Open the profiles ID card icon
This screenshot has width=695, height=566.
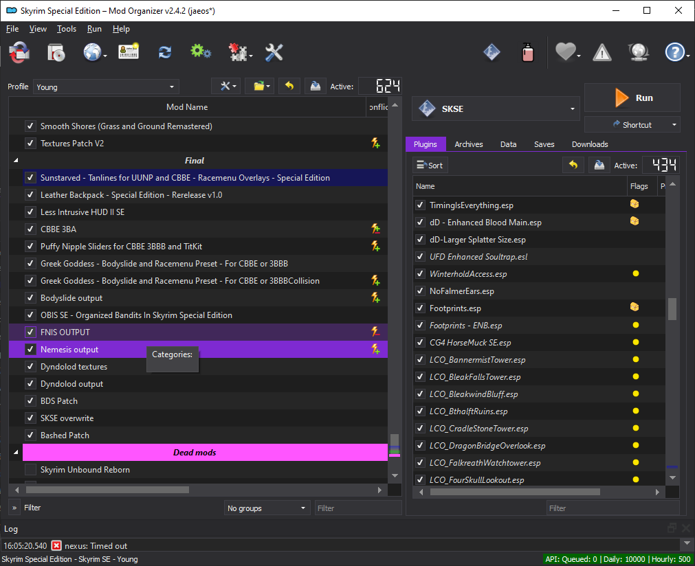tap(129, 52)
